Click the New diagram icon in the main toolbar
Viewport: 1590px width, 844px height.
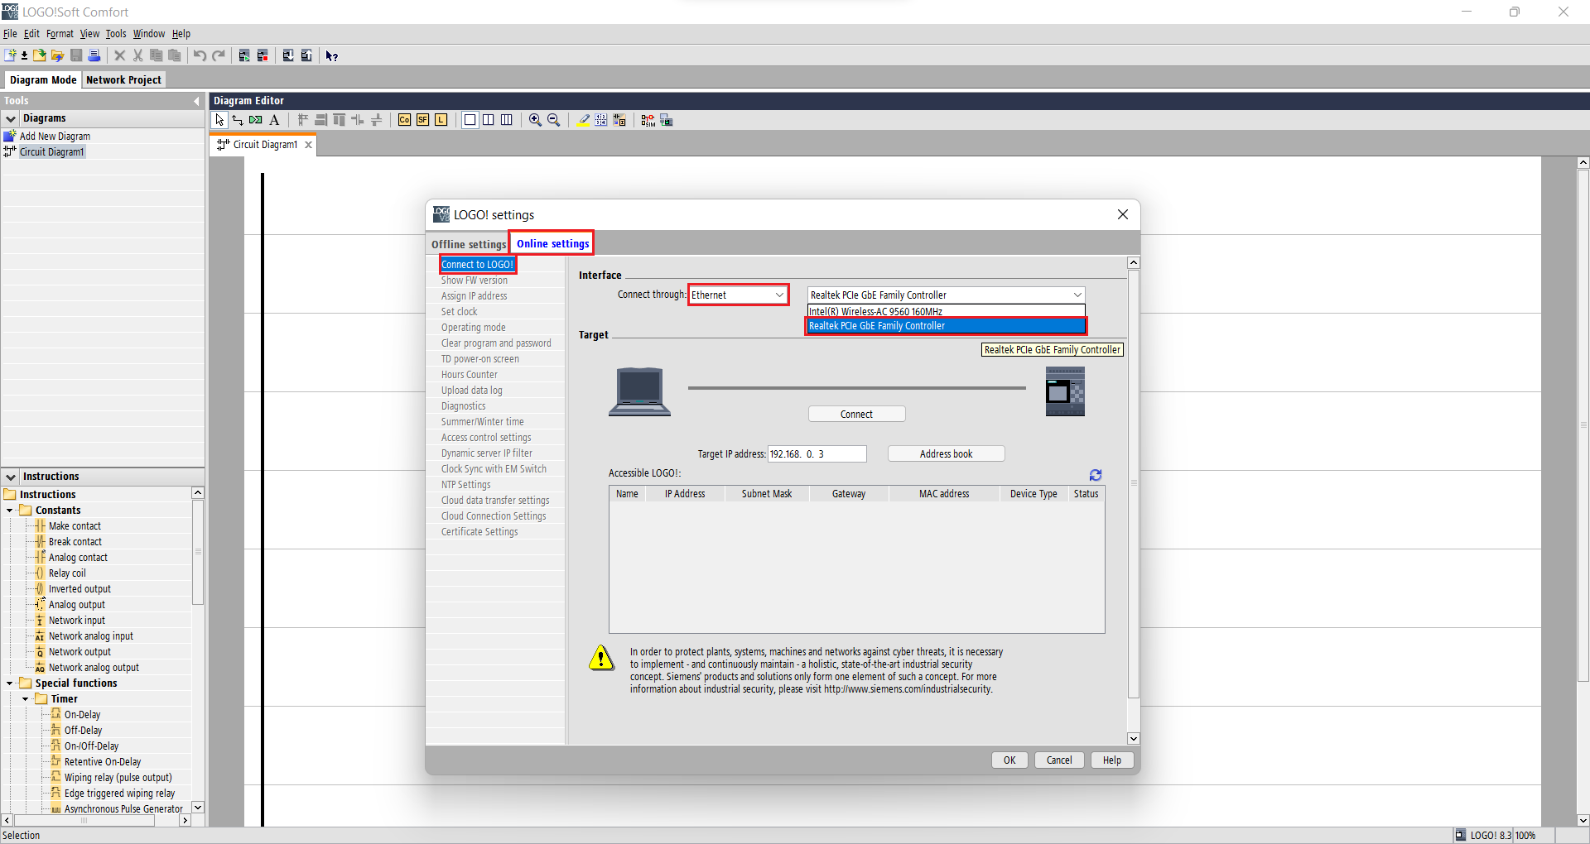(10, 55)
